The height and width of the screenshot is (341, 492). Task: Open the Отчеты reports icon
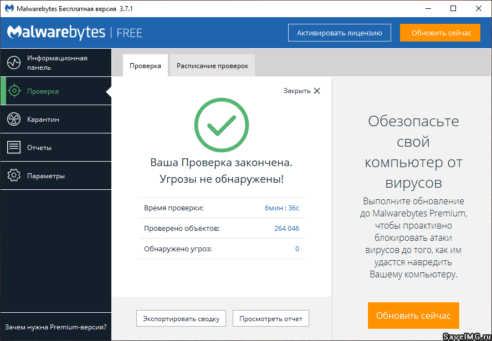(x=14, y=147)
